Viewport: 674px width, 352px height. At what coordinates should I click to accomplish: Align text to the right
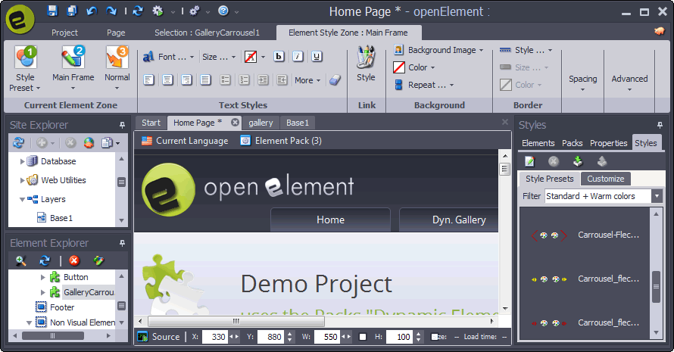(x=186, y=80)
